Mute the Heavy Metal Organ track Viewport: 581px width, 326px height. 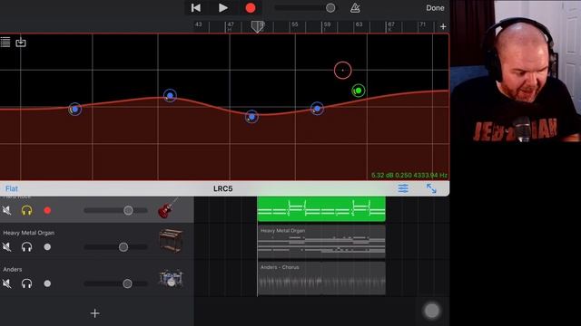6,246
